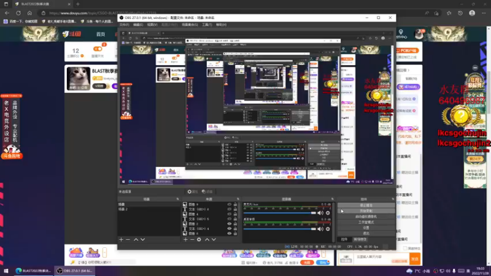Move the selected source up
This screenshot has height=276, width=491.
pyautogui.click(x=207, y=239)
